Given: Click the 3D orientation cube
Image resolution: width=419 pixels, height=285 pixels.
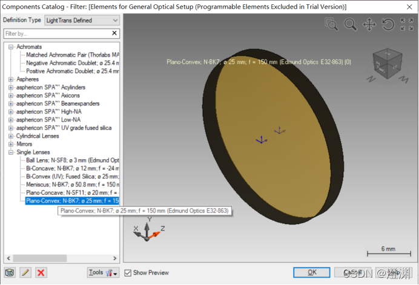Looking at the screenshot, I should [x=387, y=64].
